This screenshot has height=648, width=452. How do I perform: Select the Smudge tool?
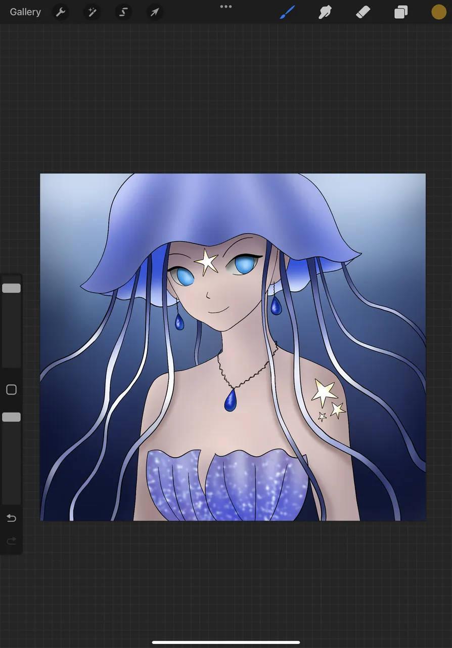click(x=325, y=12)
